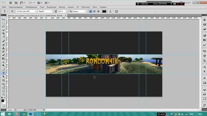
Task: Select the Eyedropper tool
Action: coord(4,37)
